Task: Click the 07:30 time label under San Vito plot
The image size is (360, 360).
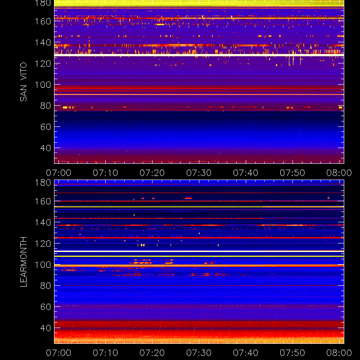Action: [199, 173]
